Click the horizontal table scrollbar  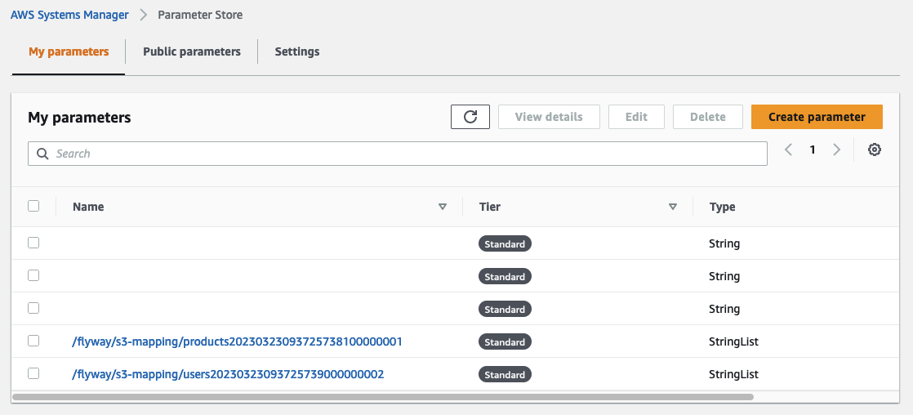(382, 397)
